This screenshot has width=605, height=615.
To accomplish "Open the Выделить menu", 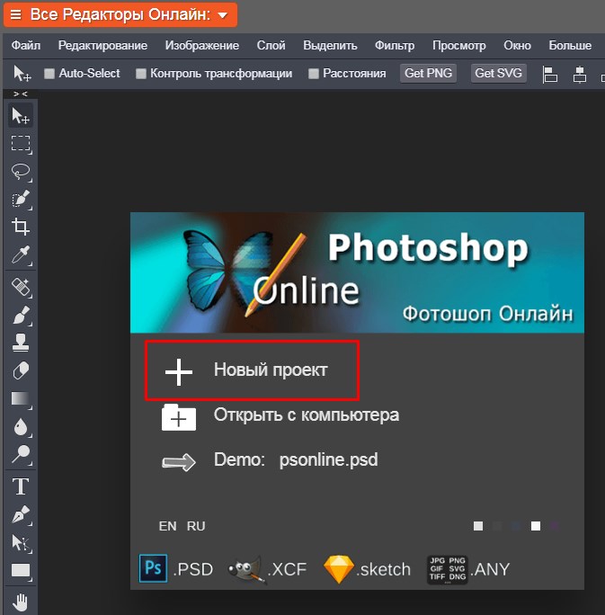I will (330, 46).
